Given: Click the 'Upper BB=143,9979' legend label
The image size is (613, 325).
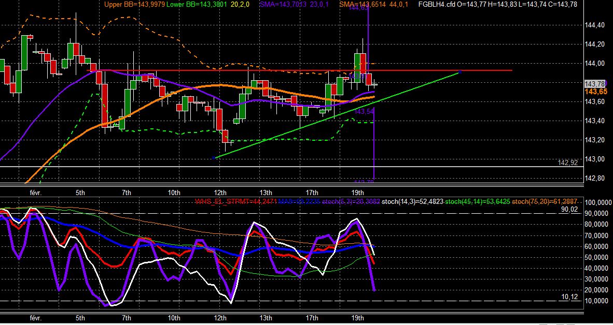Looking at the screenshot, I should pyautogui.click(x=134, y=4).
